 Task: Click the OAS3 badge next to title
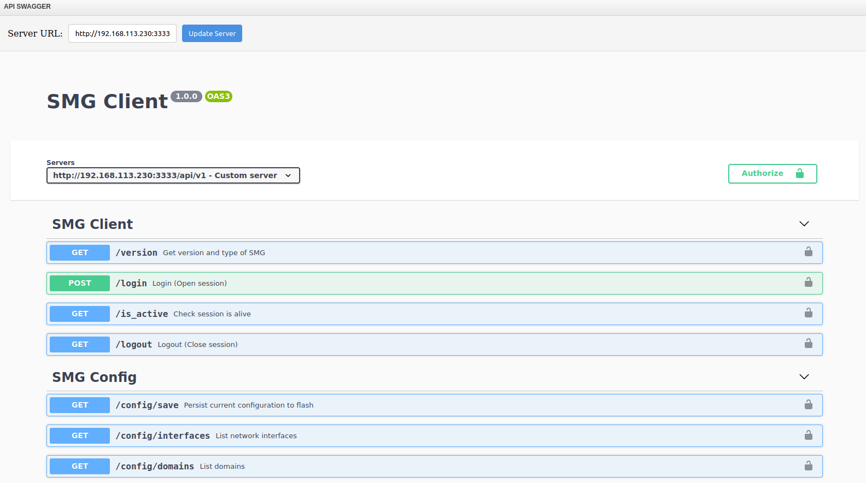tap(219, 97)
